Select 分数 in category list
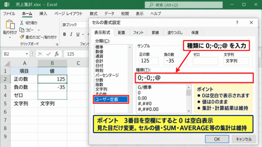Image resolution: width=262 pixels, height=147 pixels. point(99,80)
